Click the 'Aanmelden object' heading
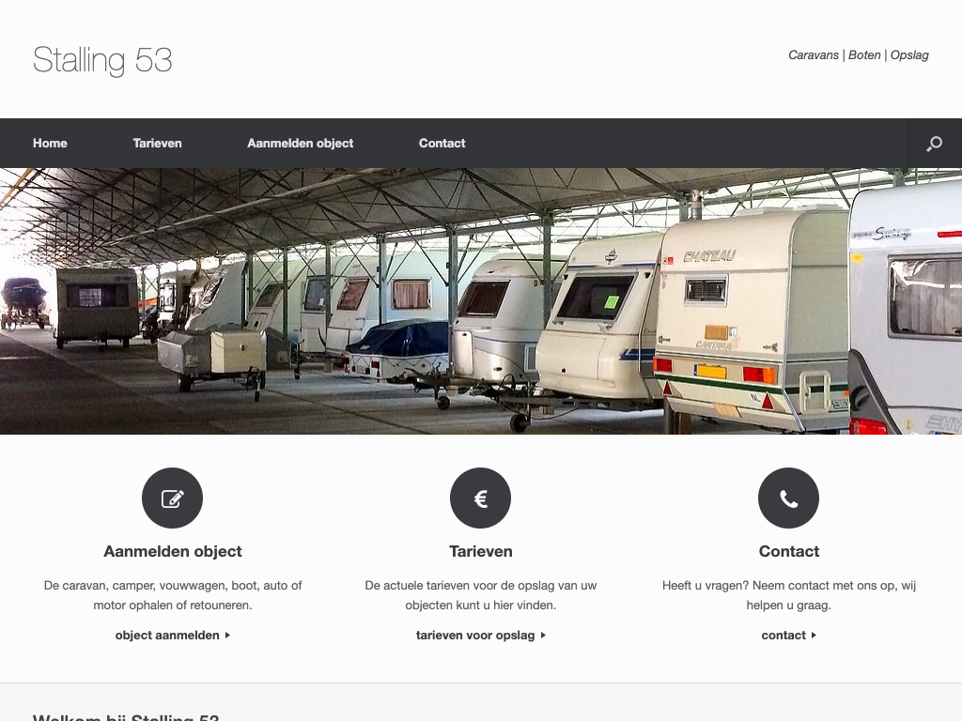This screenshot has width=962, height=721. pyautogui.click(x=173, y=551)
